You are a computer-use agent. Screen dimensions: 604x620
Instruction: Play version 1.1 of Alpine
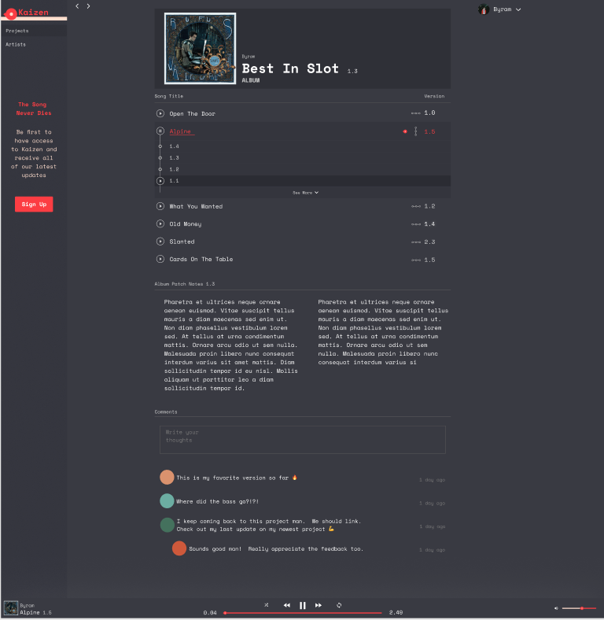[x=160, y=181]
